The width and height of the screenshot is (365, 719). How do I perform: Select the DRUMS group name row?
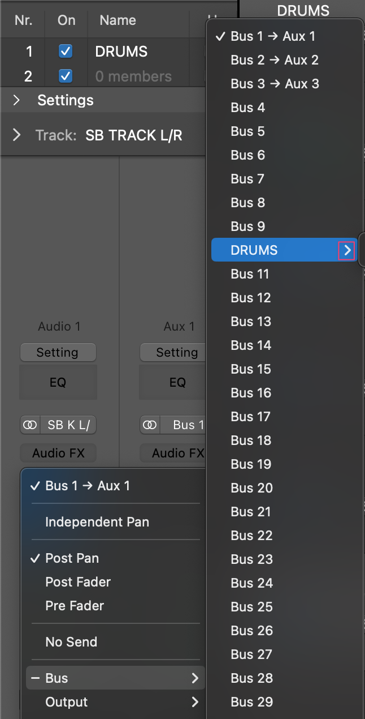121,52
